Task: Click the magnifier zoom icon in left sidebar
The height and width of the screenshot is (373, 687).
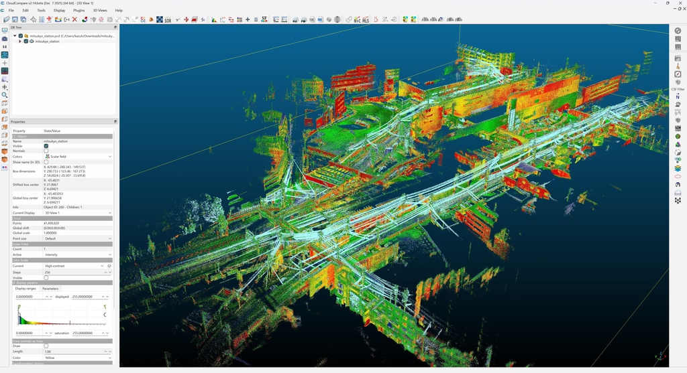Action: click(5, 95)
